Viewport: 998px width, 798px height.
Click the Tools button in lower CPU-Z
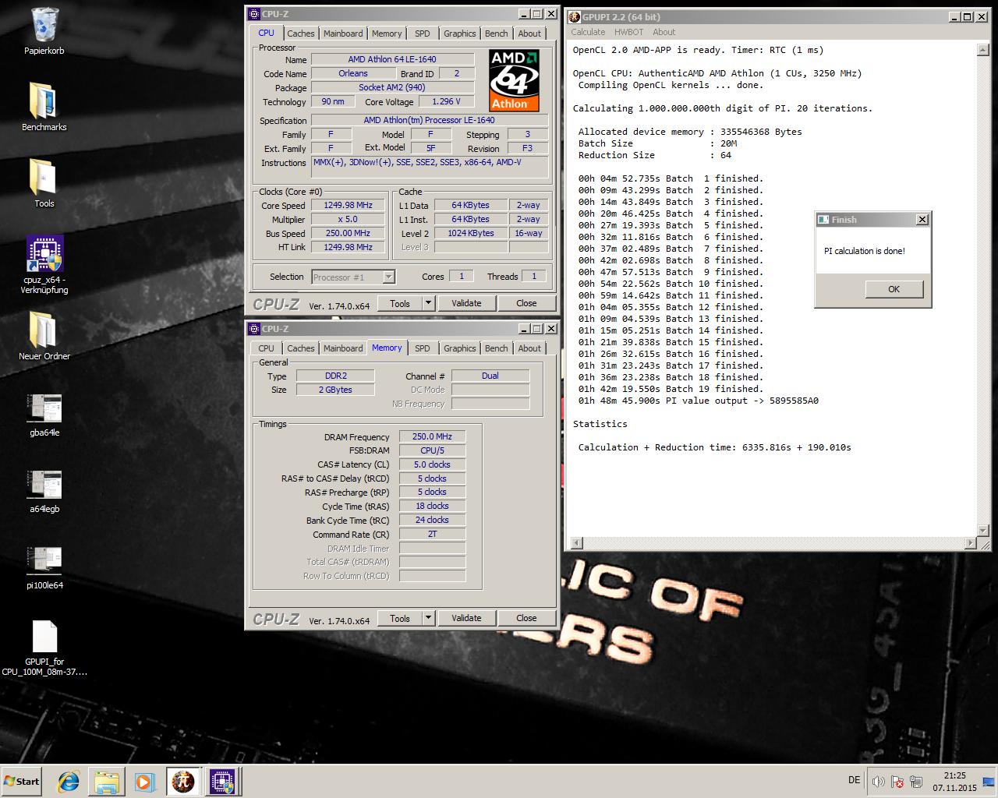(400, 618)
